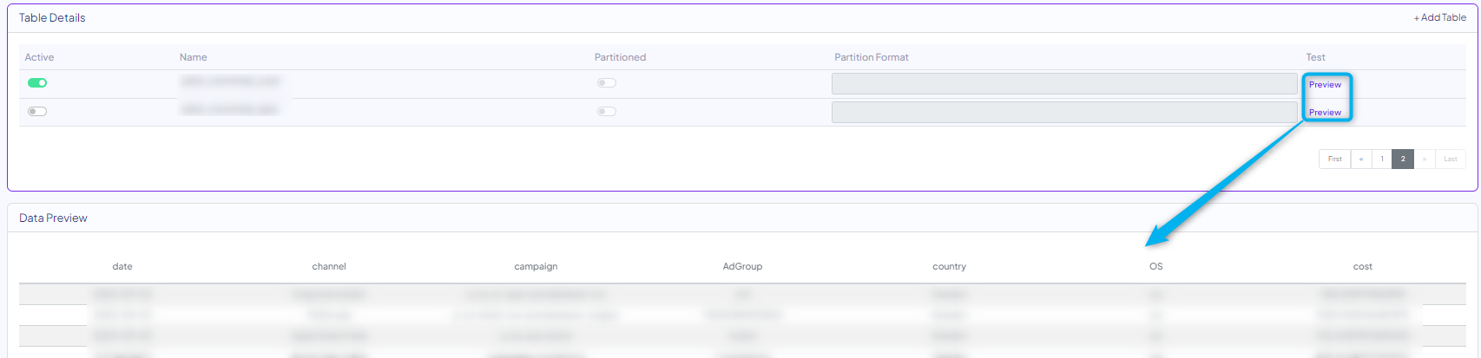The height and width of the screenshot is (358, 1481).
Task: Click the previous page double-arrow
Action: (1361, 159)
